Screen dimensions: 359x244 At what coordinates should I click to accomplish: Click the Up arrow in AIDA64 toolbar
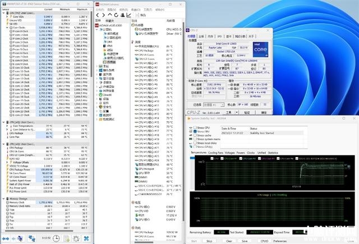[110, 15]
